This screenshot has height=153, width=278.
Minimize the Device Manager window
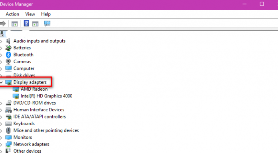click(244, 4)
